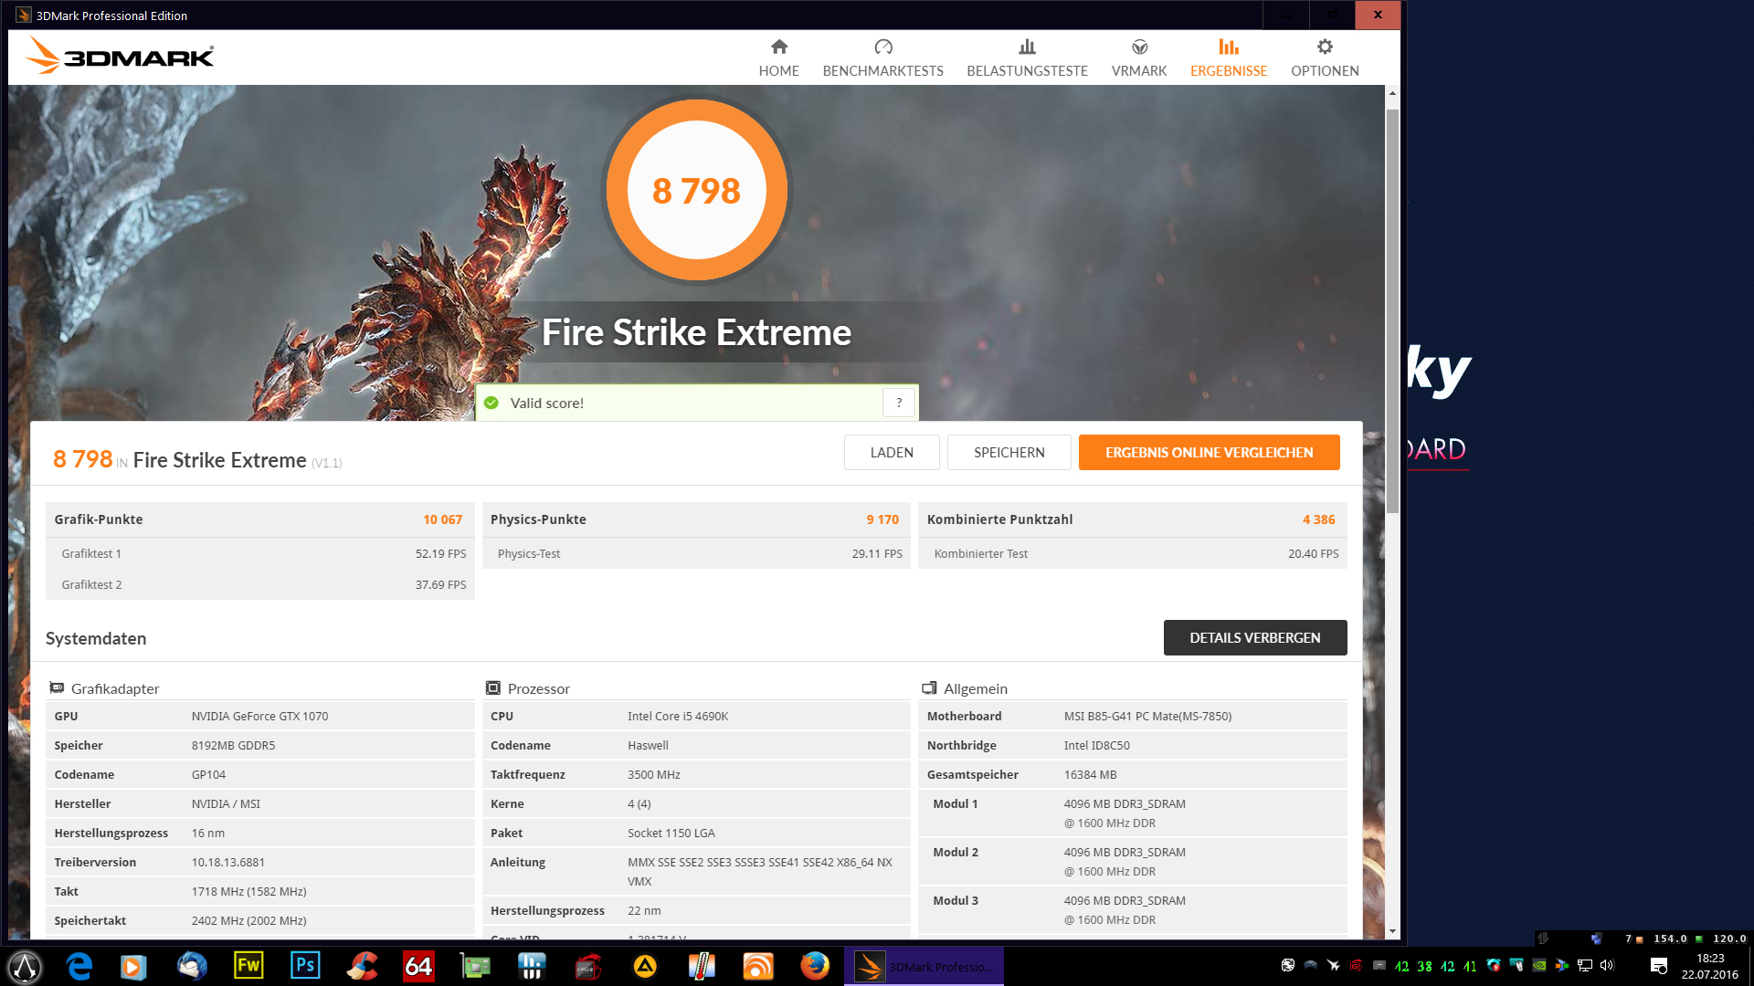This screenshot has width=1754, height=986.
Task: Open the taskbar clock and date
Action: pyautogui.click(x=1709, y=966)
